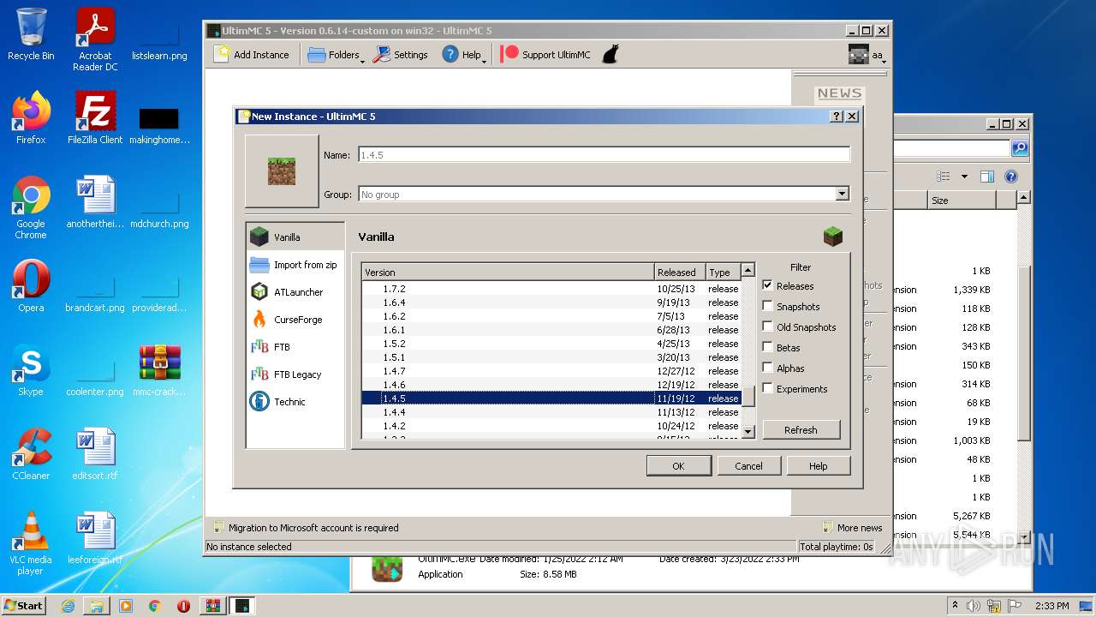The image size is (1096, 617).
Task: Click Help button in dialog bottom
Action: tap(818, 466)
